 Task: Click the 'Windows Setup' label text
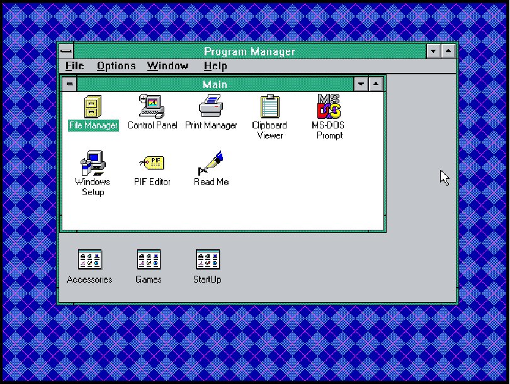(x=93, y=187)
